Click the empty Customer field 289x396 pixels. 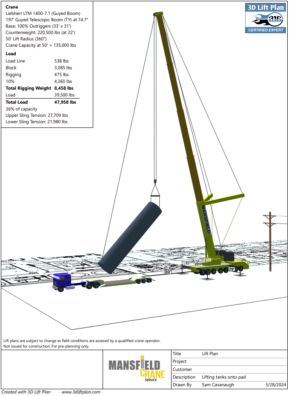[x=243, y=369]
